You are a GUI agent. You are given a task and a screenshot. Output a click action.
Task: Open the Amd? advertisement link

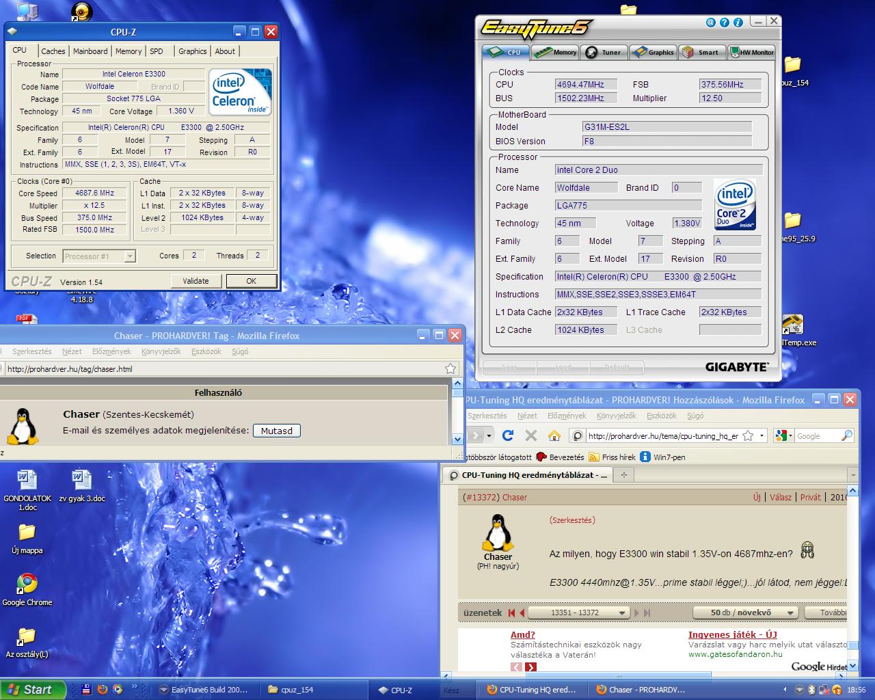click(x=523, y=634)
